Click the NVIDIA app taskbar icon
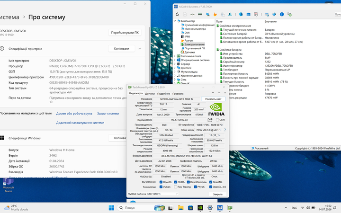Screen dimensions: 341x213 (200, 208)
